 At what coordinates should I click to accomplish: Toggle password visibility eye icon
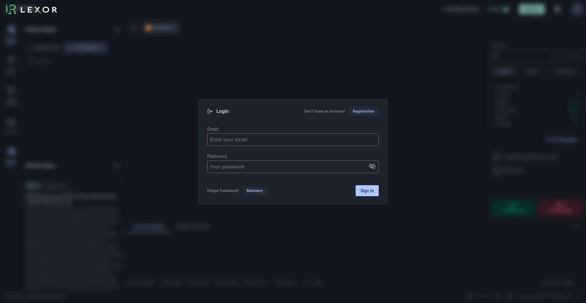(372, 166)
